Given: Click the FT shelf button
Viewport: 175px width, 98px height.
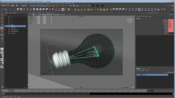Looking at the screenshot, I should coord(11,10).
